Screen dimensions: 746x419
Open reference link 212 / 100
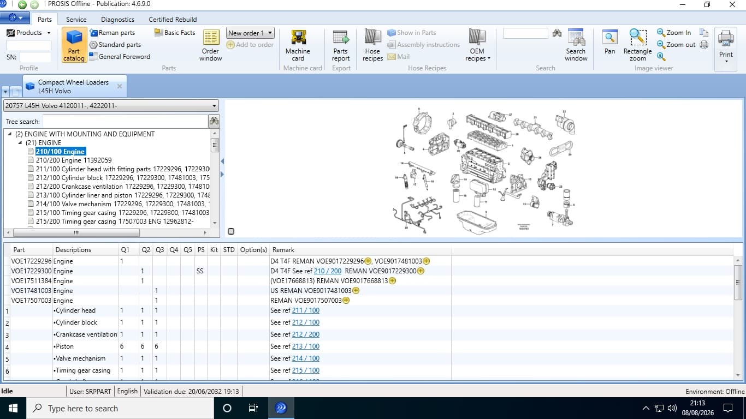[x=306, y=322]
